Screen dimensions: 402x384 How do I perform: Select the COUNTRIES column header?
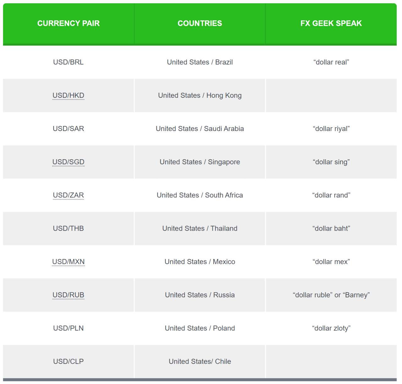tap(200, 24)
